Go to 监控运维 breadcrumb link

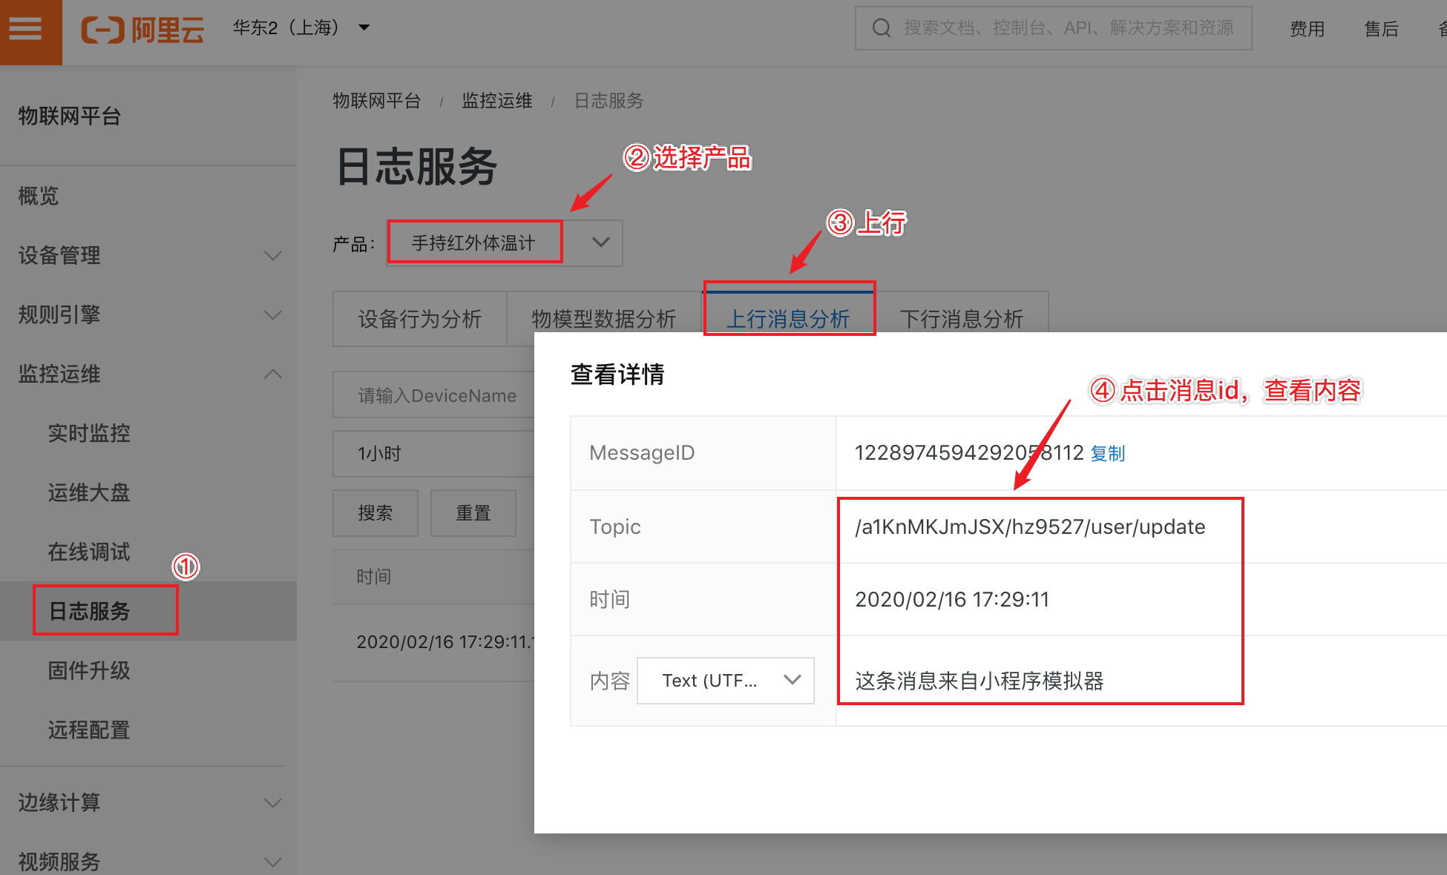[496, 101]
